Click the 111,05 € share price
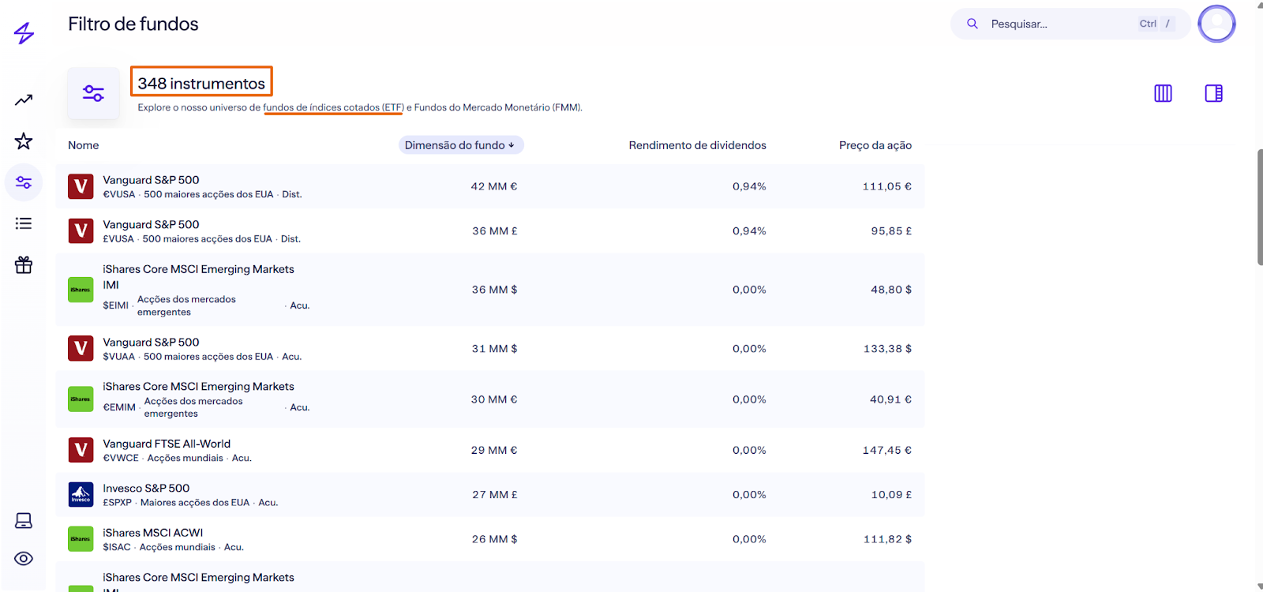This screenshot has height=592, width=1263. click(x=887, y=187)
